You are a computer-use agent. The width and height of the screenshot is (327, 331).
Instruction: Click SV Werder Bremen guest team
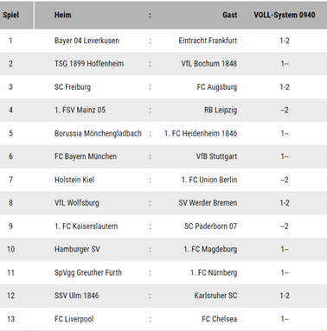208,203
